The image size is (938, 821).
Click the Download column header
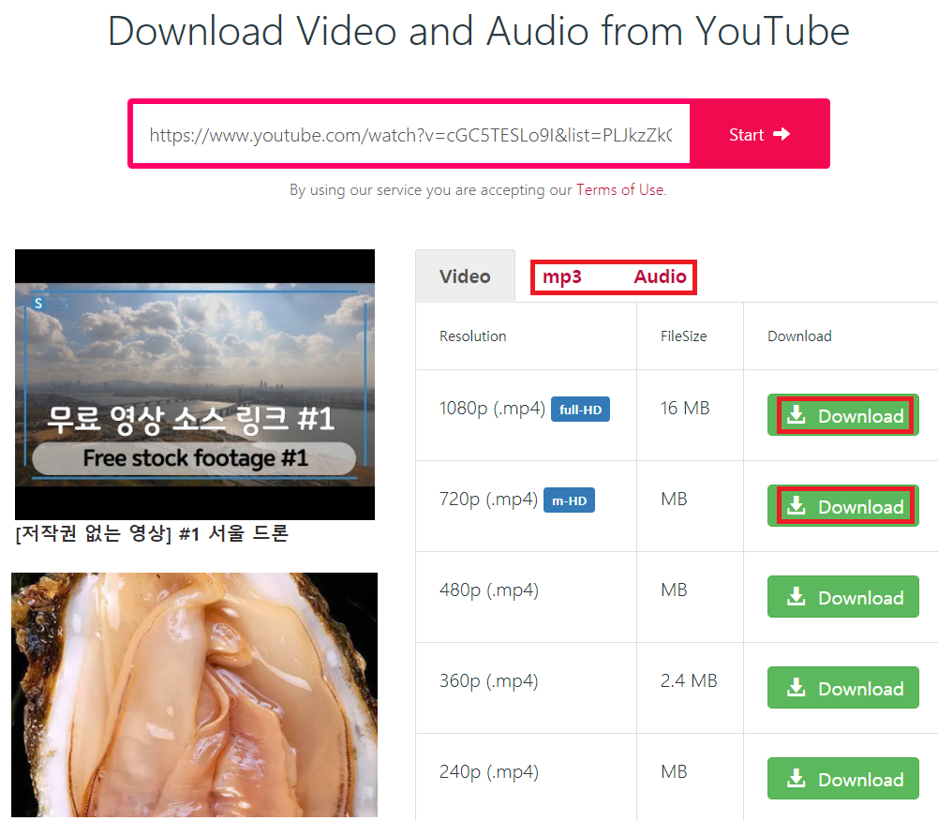(799, 336)
